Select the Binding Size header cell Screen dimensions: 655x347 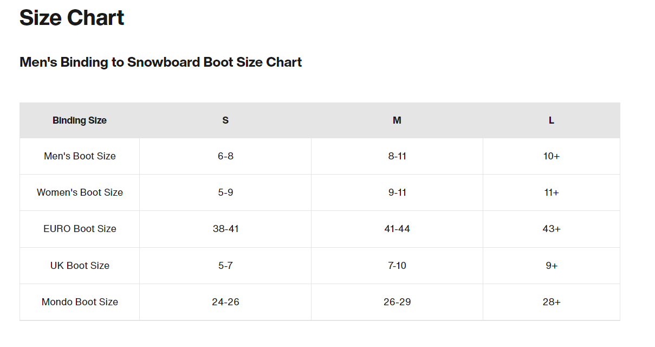pyautogui.click(x=80, y=120)
